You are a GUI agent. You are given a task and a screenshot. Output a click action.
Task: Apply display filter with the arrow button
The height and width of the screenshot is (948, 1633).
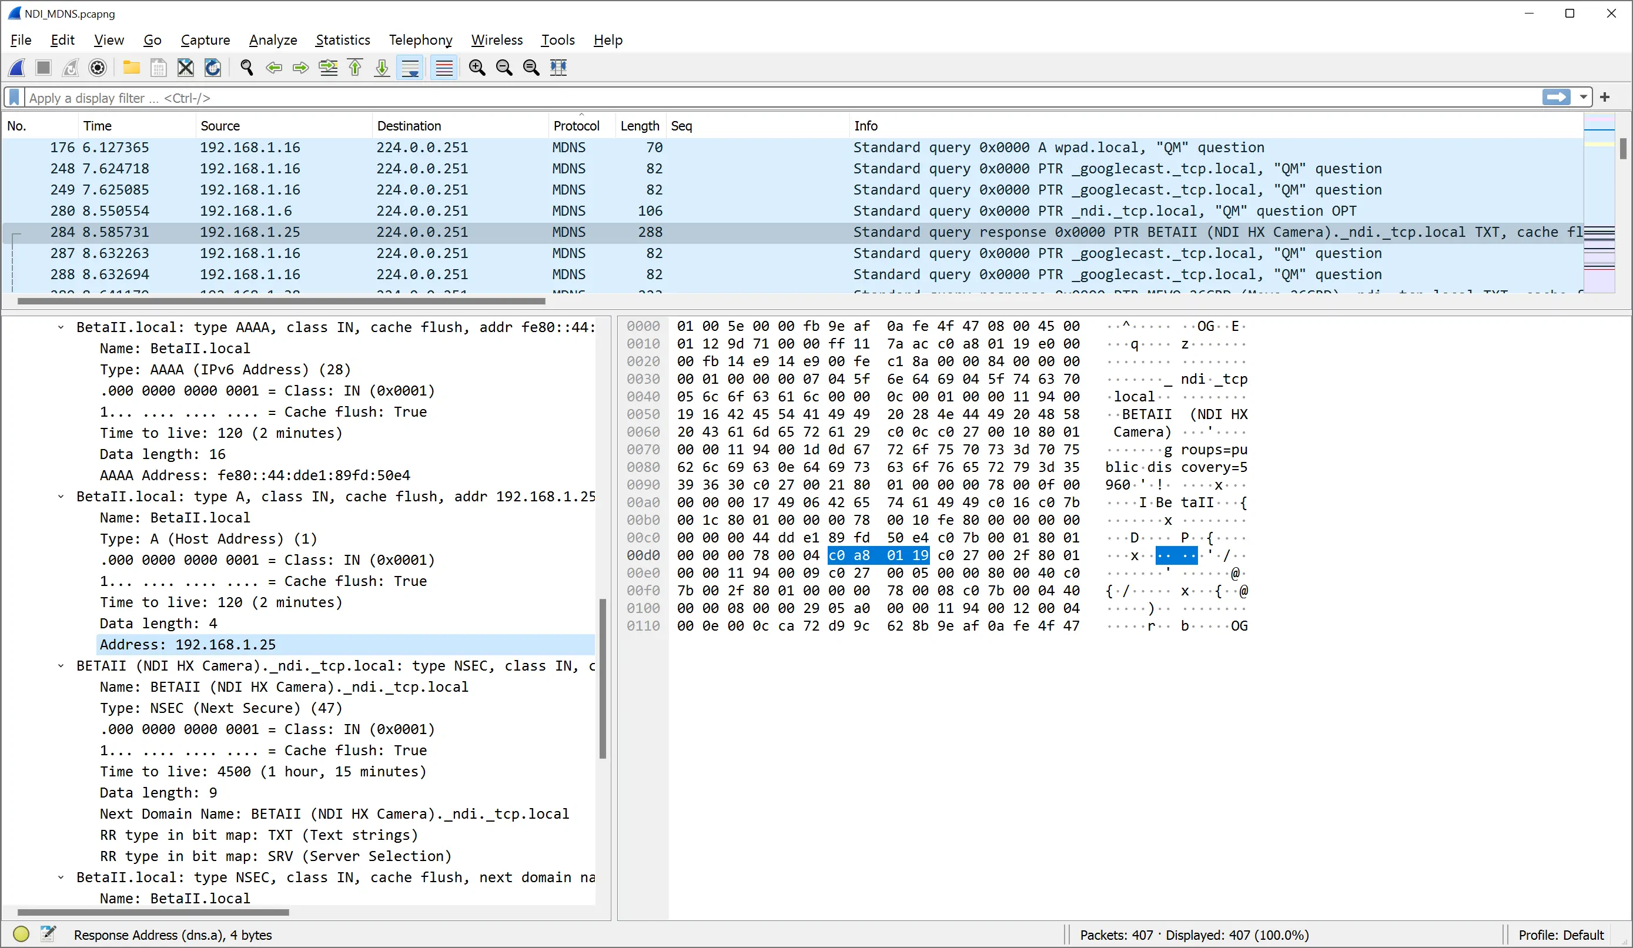1556,97
